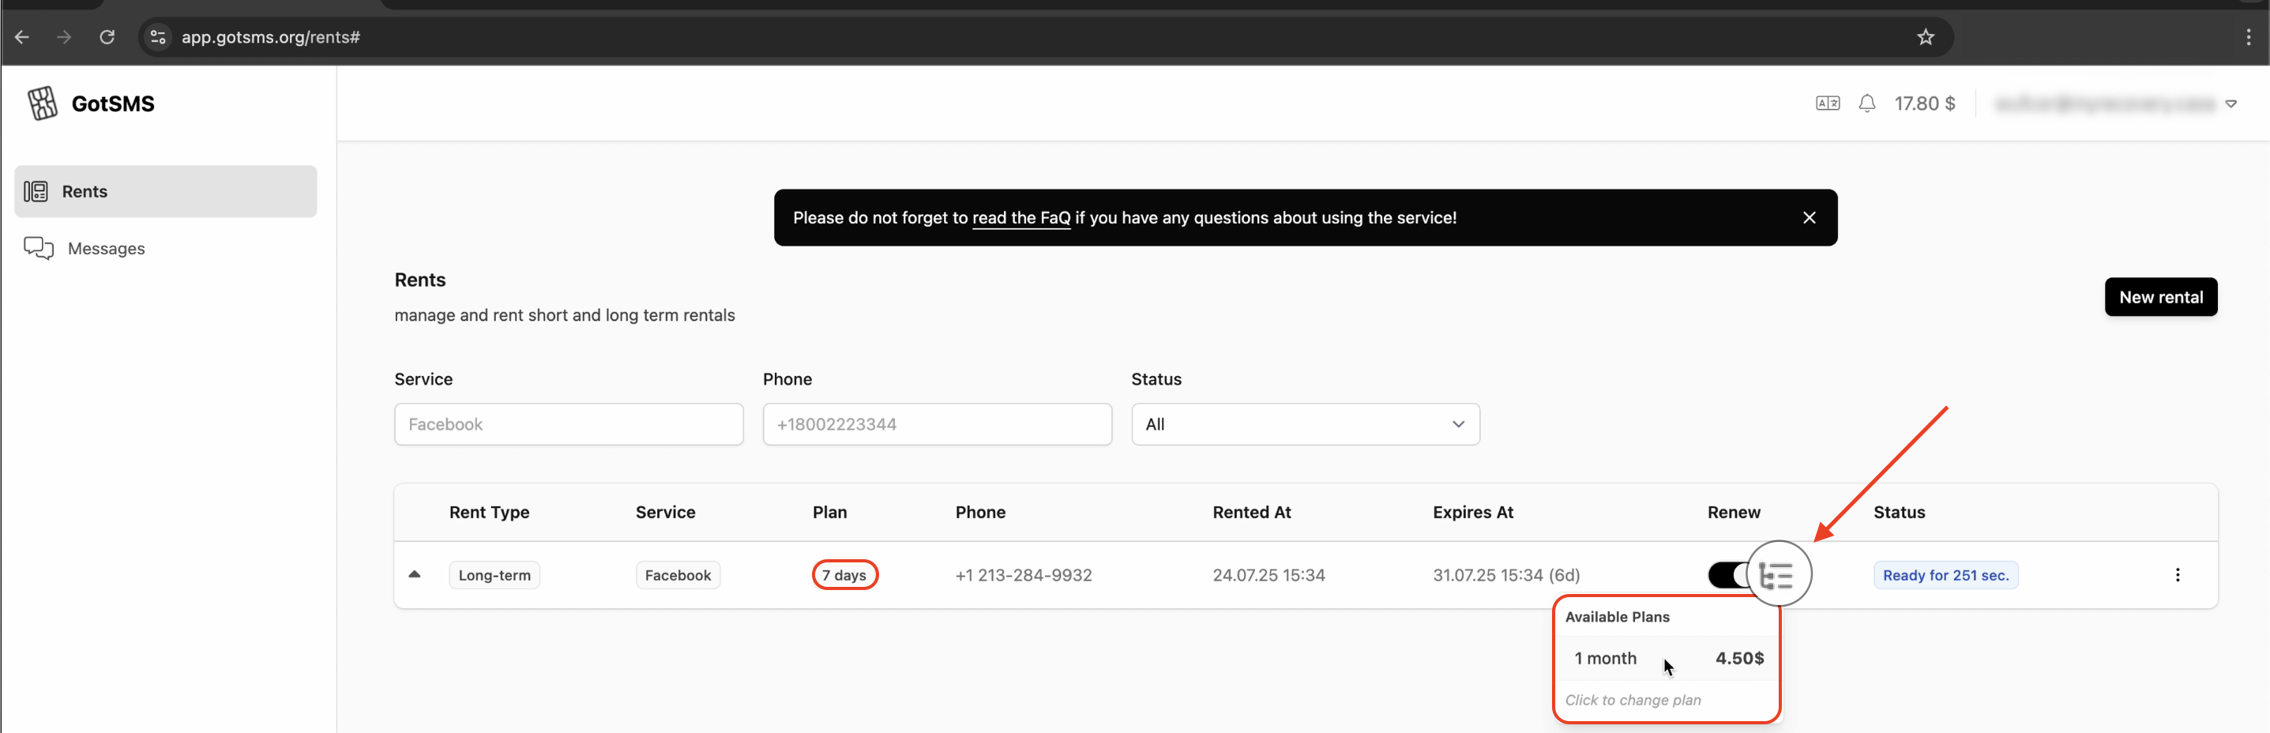The width and height of the screenshot is (2270, 733).
Task: Focus the Service filter field
Action: coord(569,425)
